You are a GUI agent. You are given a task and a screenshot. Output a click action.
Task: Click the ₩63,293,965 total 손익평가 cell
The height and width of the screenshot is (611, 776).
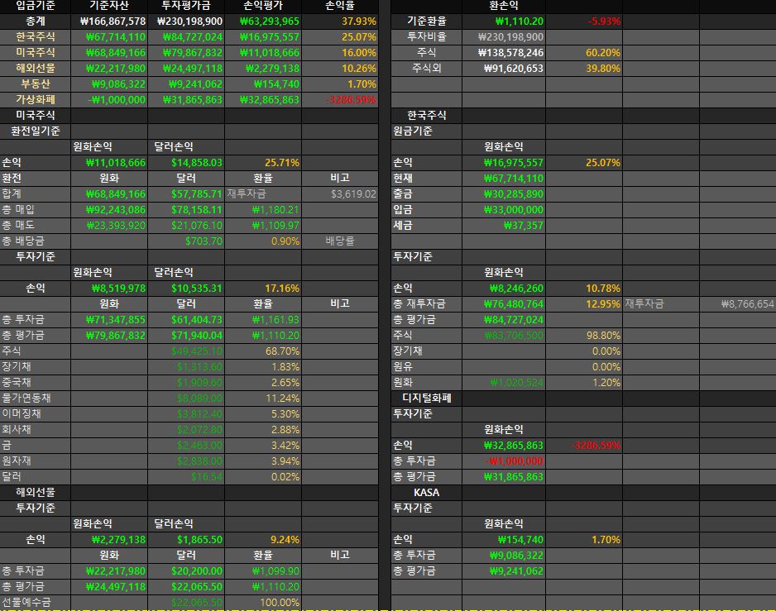(263, 21)
